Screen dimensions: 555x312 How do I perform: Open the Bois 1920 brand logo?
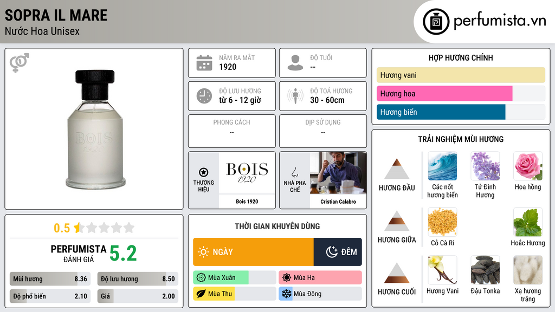247,173
